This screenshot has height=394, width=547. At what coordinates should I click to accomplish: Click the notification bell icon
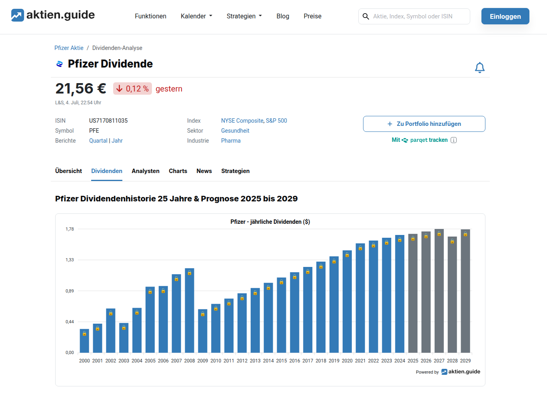(479, 68)
